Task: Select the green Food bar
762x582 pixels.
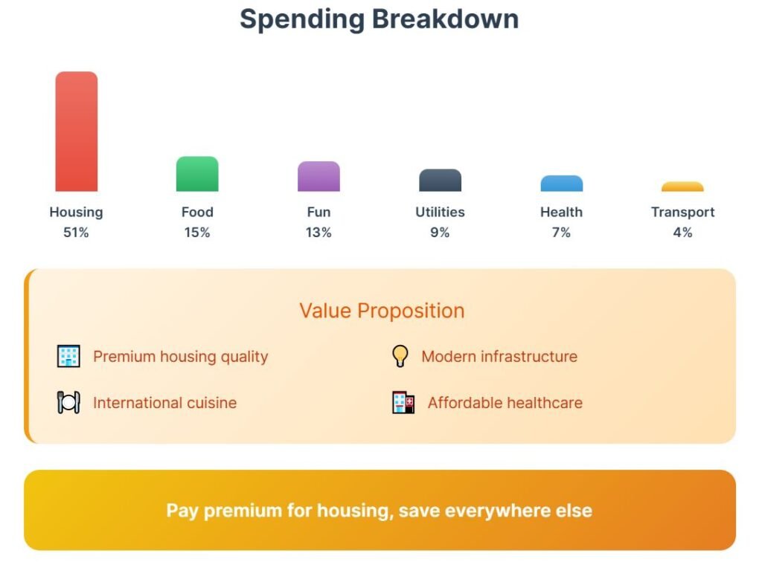Action: (197, 174)
